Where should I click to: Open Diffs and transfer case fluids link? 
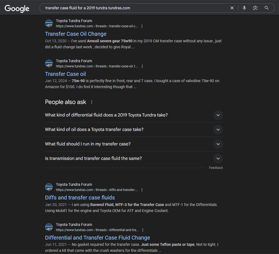pyautogui.click(x=80, y=198)
